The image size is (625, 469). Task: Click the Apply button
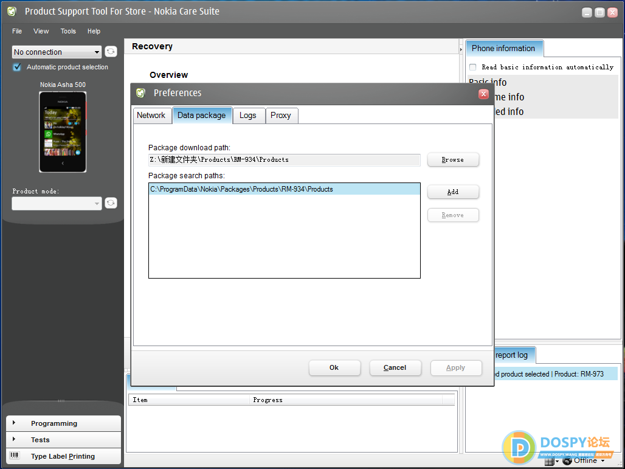456,367
